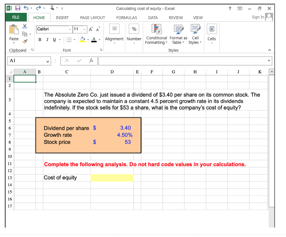Open the fill color dropdown arrow
286x237 pixels.
88,39
